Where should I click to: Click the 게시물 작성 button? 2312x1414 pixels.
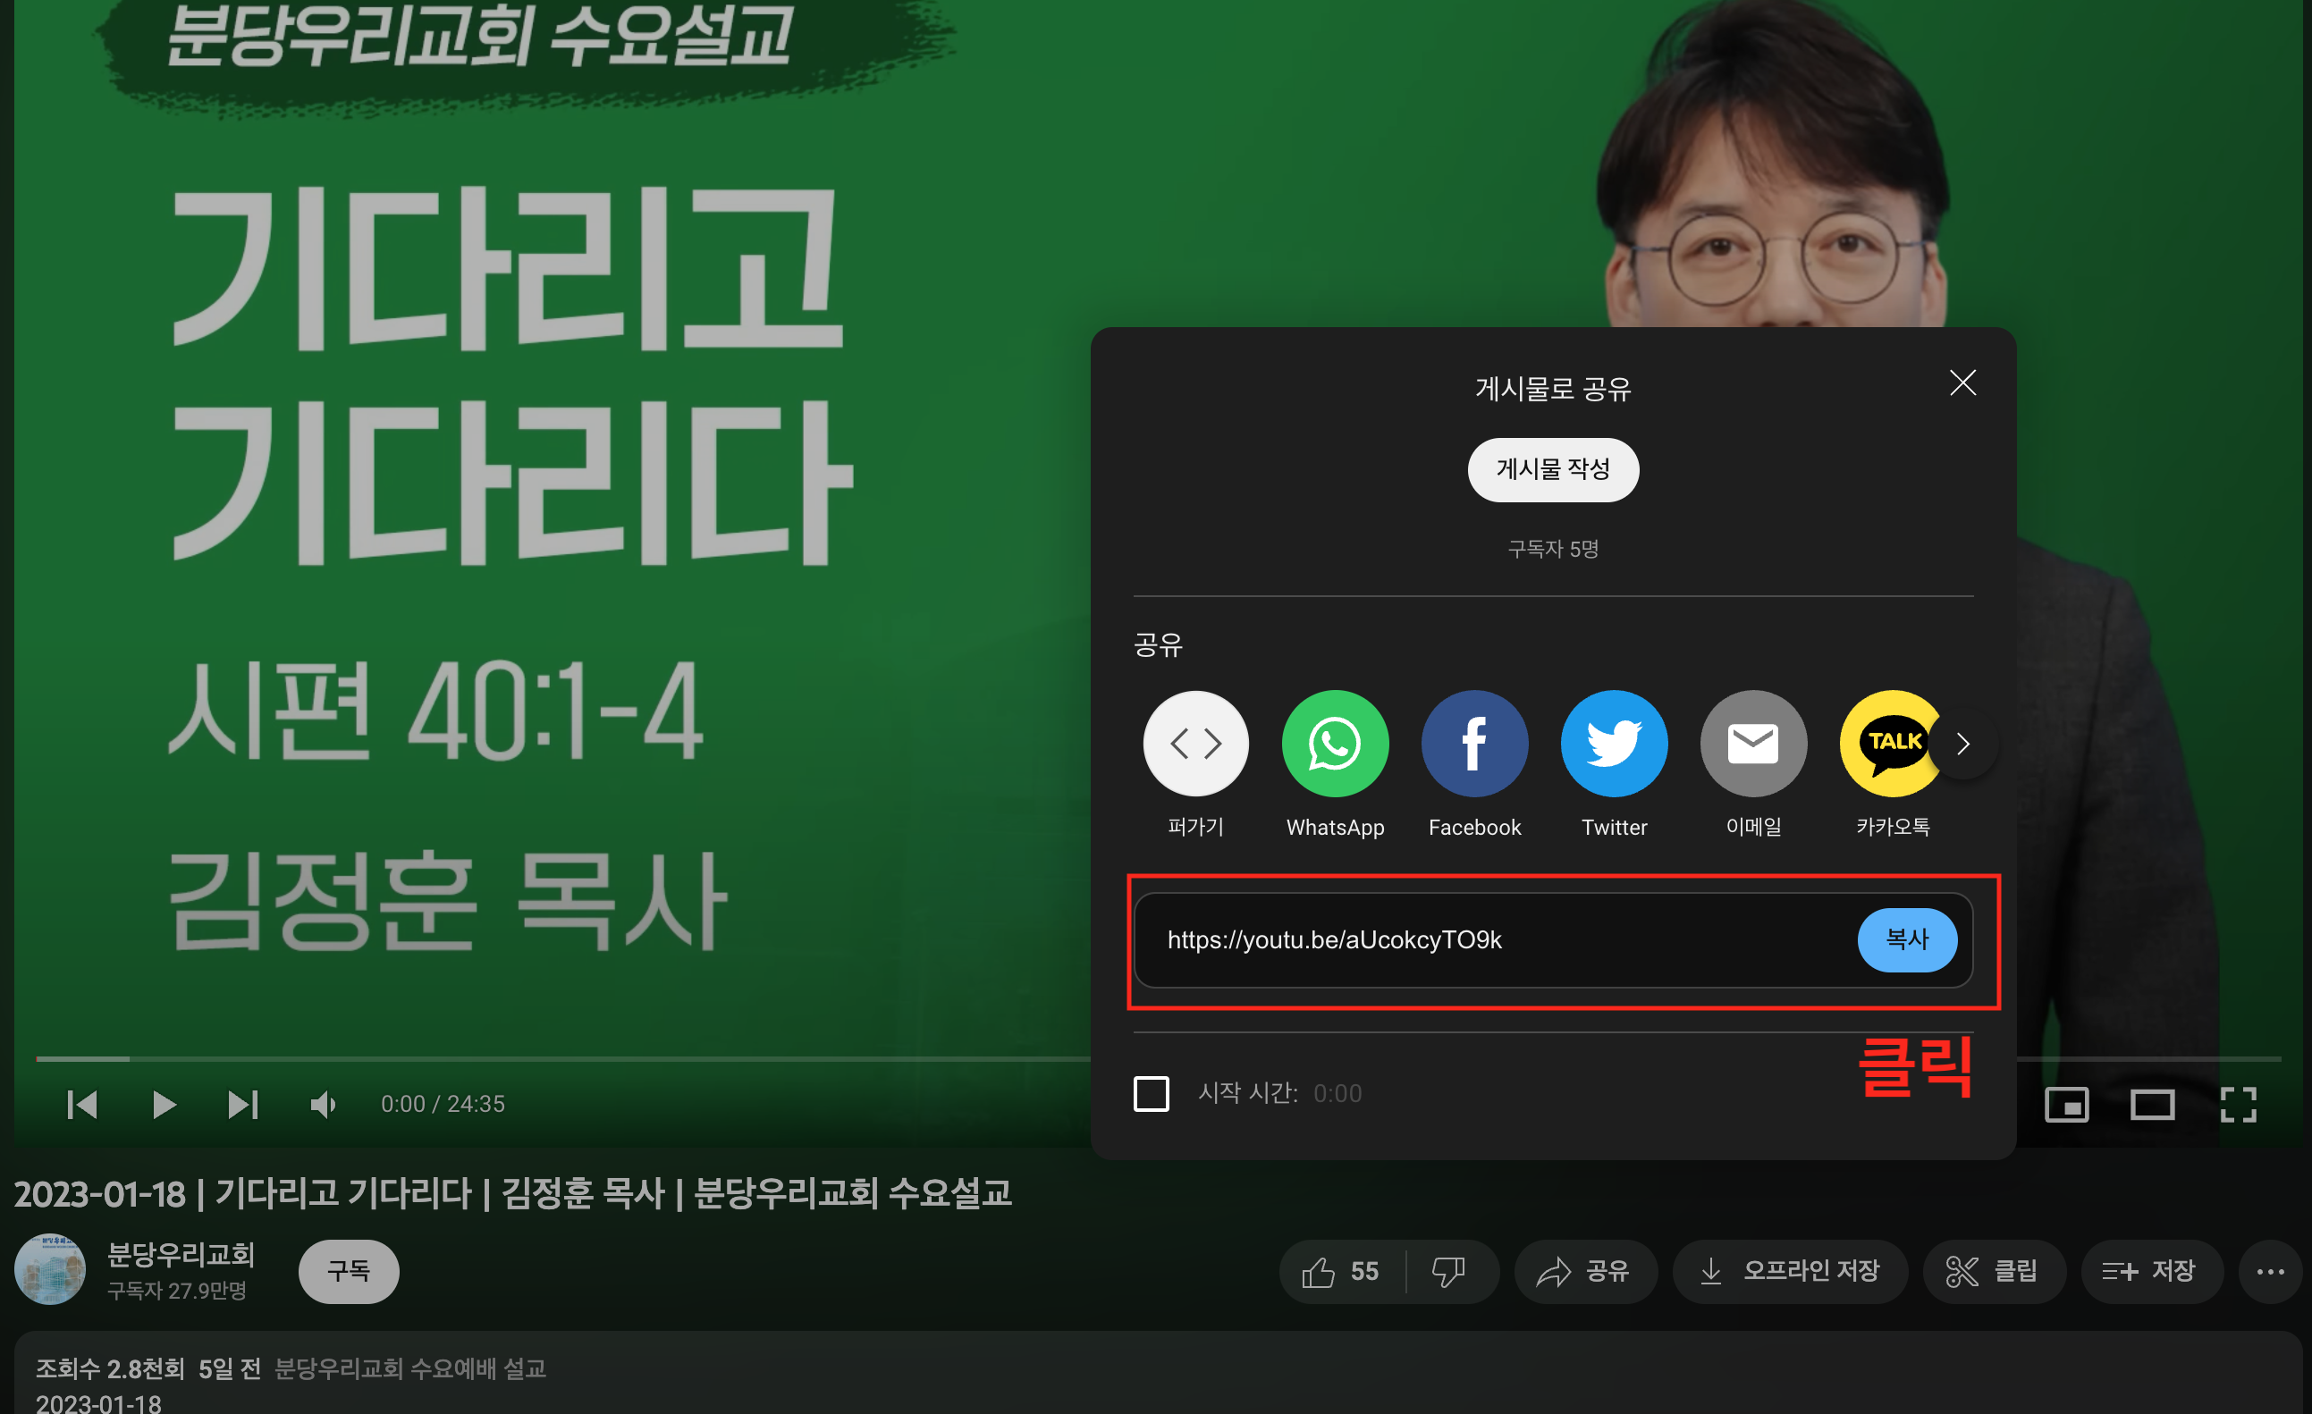(x=1553, y=470)
